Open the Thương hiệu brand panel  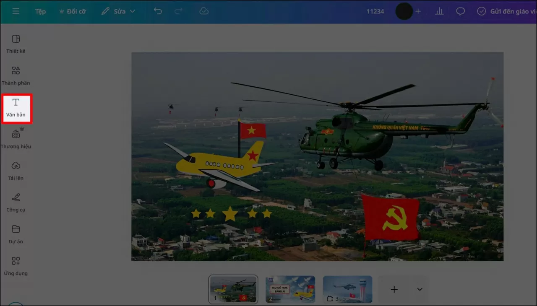[x=16, y=139]
